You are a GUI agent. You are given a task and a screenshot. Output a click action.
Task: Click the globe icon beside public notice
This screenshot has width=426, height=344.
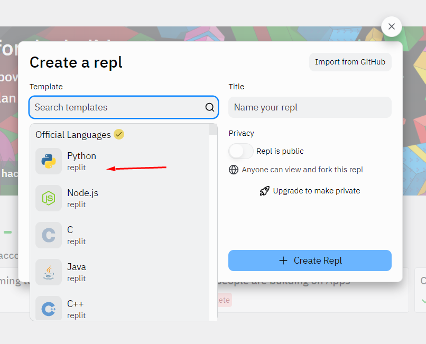(234, 170)
